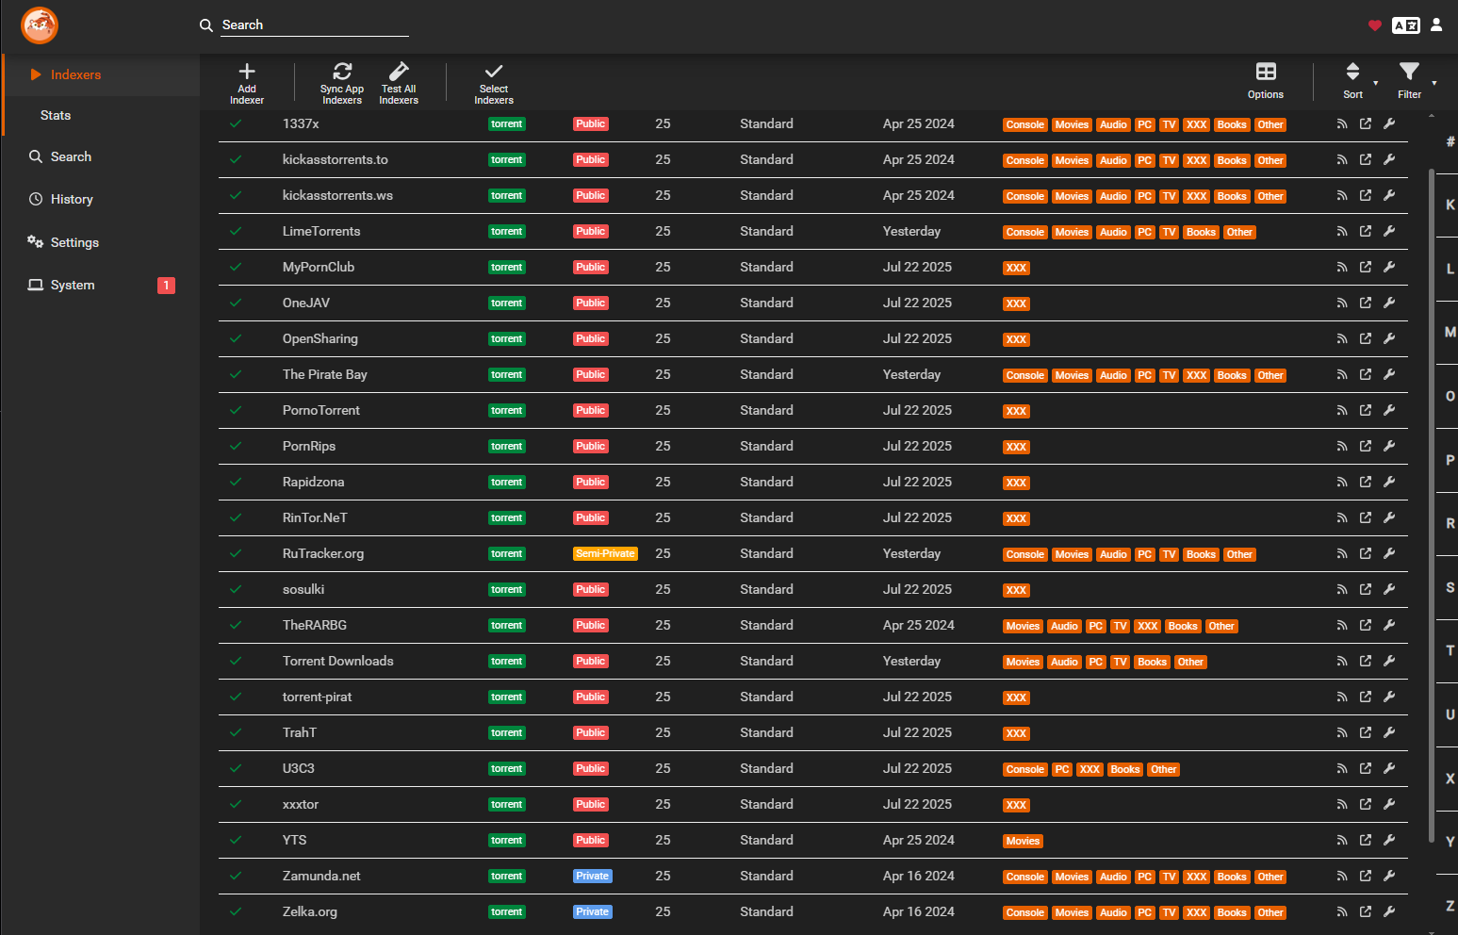Jump to # section in index
This screenshot has height=935, width=1458.
tap(1450, 141)
